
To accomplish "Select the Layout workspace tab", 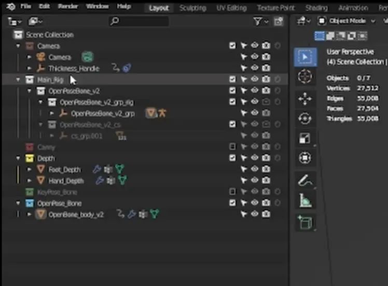I will point(159,8).
